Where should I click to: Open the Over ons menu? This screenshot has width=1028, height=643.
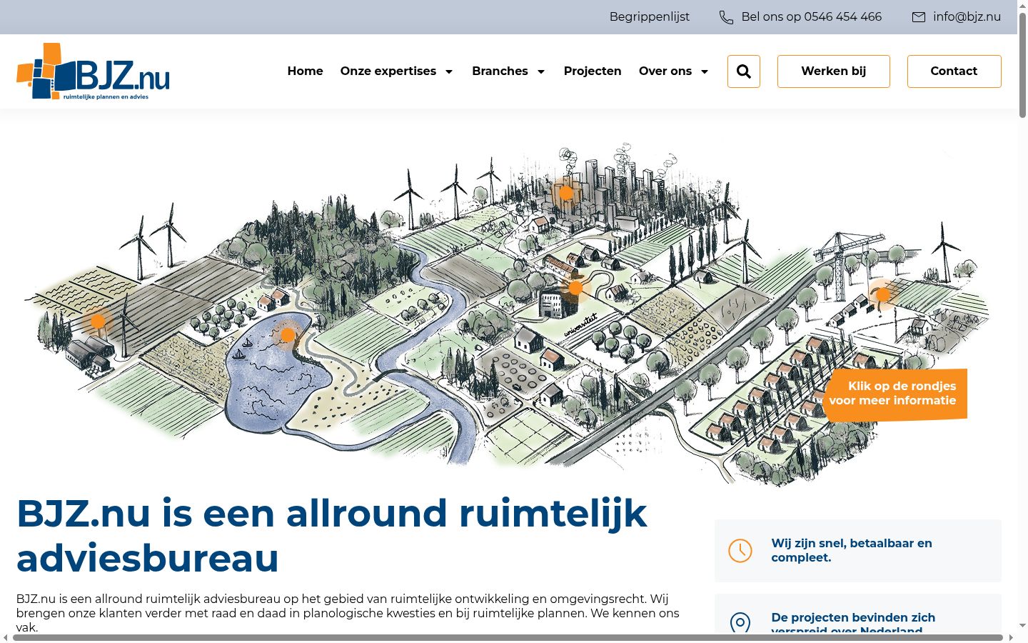coord(665,71)
